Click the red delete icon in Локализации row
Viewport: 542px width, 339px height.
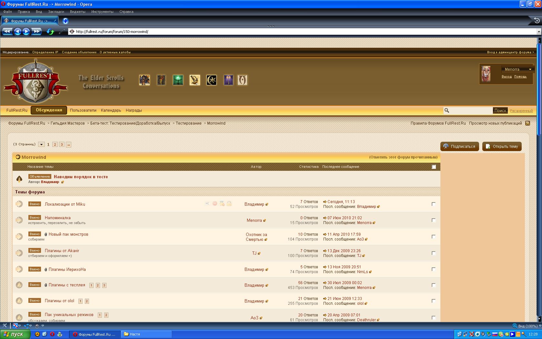point(215,203)
